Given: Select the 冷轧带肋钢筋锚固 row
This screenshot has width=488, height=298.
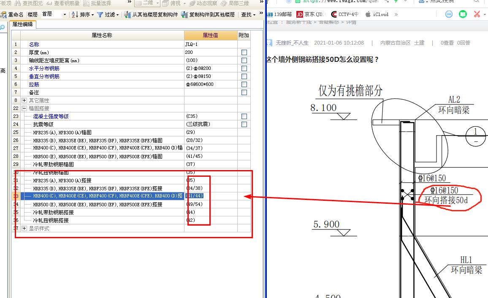Looking at the screenshot, I should (x=131, y=164).
